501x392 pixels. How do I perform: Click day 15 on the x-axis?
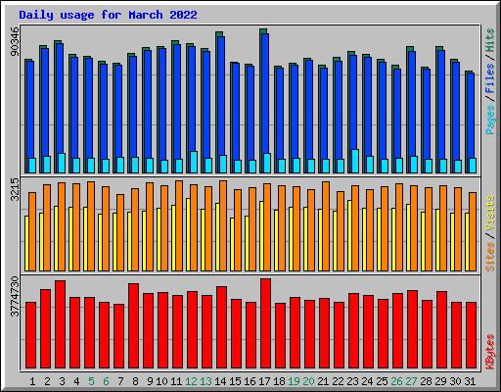point(235,381)
